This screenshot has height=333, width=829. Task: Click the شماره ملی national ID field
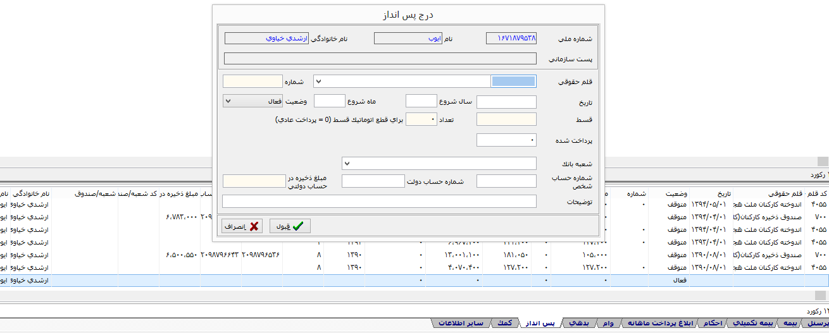(511, 39)
